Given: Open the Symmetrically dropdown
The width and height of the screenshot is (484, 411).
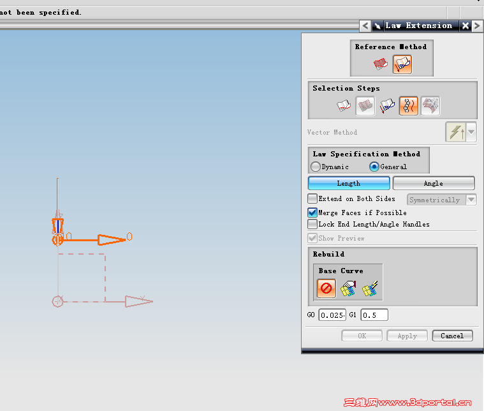Looking at the screenshot, I should coord(442,200).
